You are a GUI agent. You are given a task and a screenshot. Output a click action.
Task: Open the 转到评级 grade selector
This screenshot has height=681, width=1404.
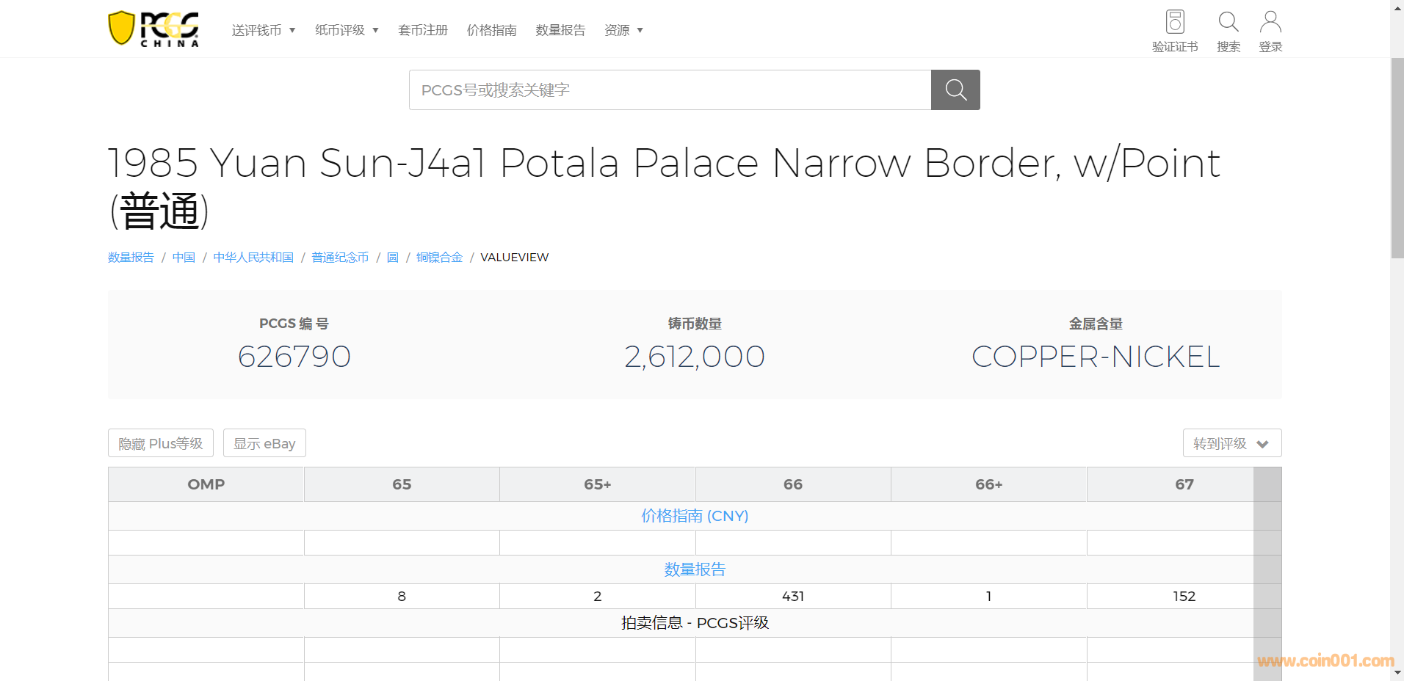coord(1231,443)
